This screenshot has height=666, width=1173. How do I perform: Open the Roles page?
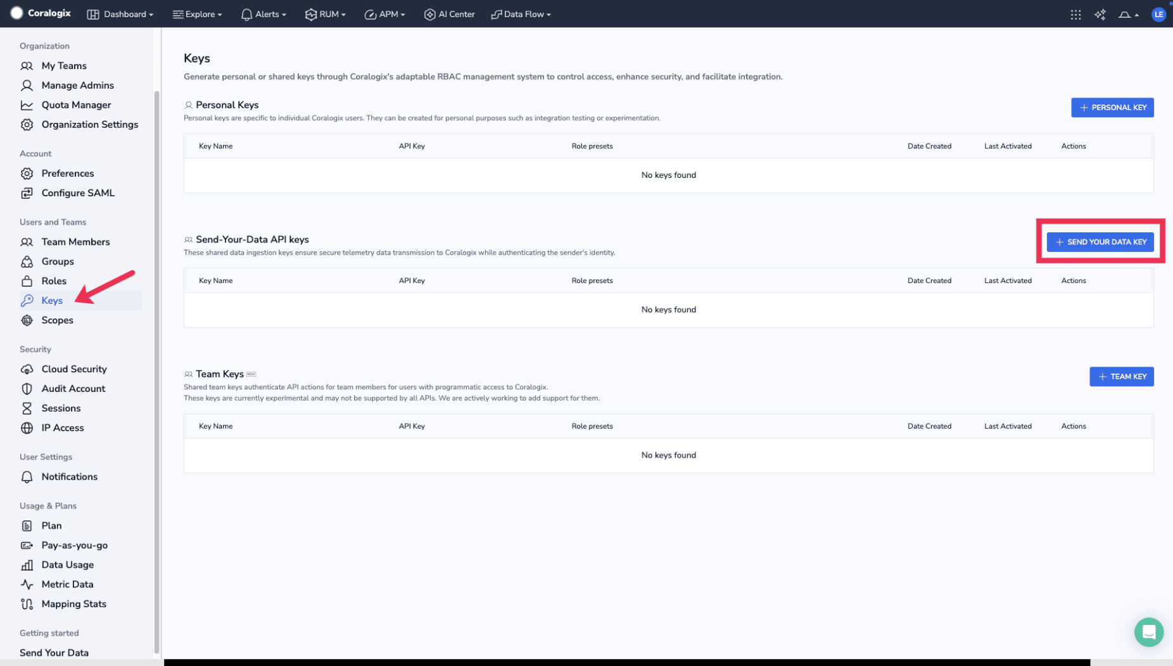[54, 281]
